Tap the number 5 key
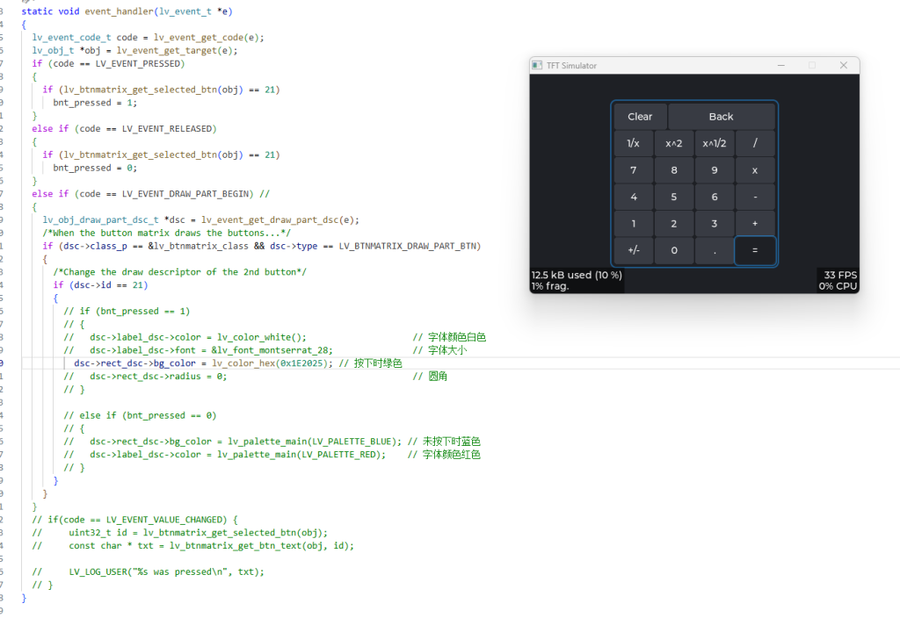 point(674,197)
